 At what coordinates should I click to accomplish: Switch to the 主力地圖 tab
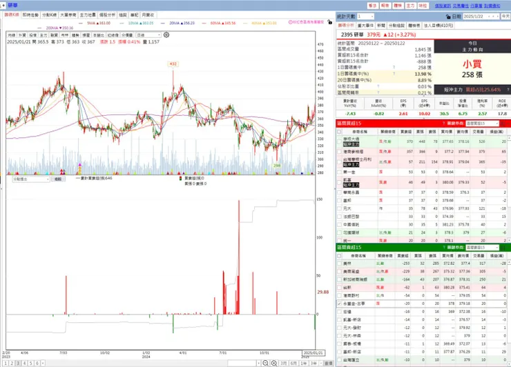(88, 15)
